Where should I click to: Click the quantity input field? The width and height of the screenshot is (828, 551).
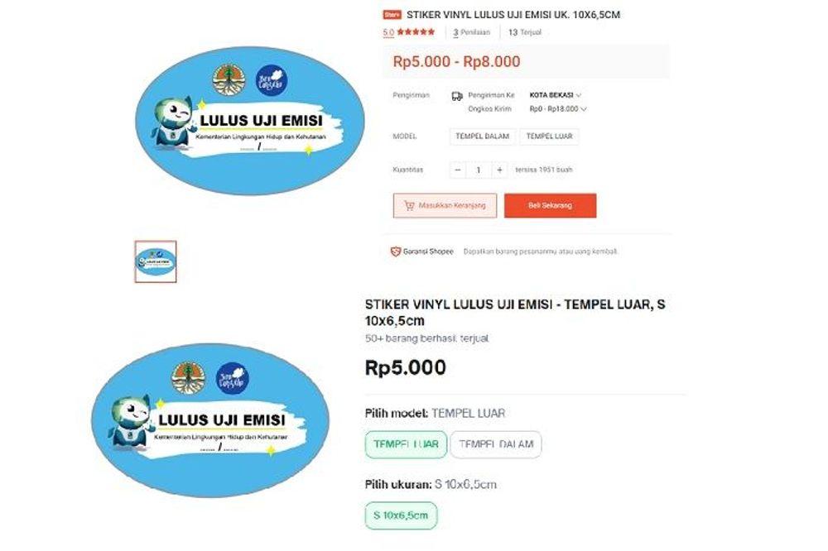tap(478, 170)
